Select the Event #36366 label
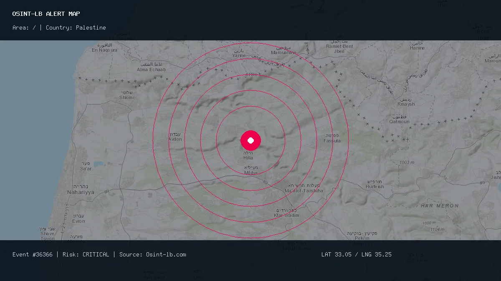 click(33, 254)
